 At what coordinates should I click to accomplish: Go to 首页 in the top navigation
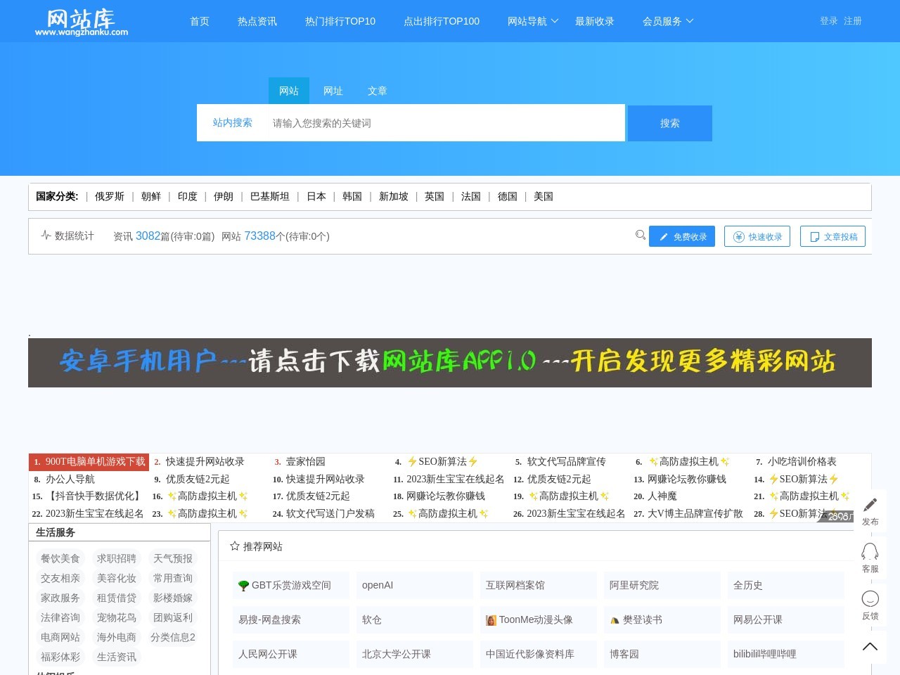[x=200, y=21]
